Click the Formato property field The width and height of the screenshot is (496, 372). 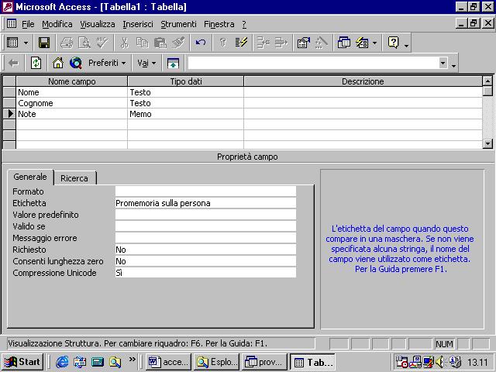coord(205,191)
